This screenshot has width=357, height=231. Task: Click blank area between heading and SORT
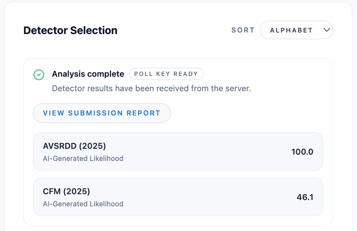pos(173,31)
